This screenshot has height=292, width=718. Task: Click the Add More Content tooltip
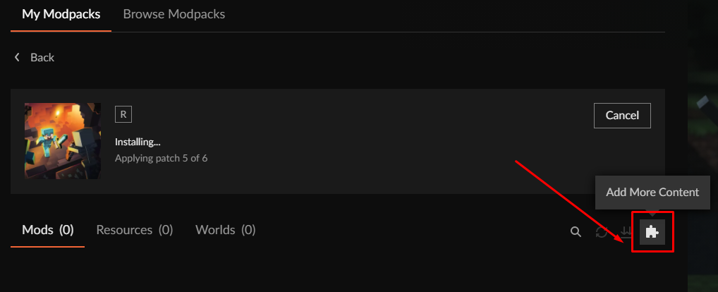[652, 192]
